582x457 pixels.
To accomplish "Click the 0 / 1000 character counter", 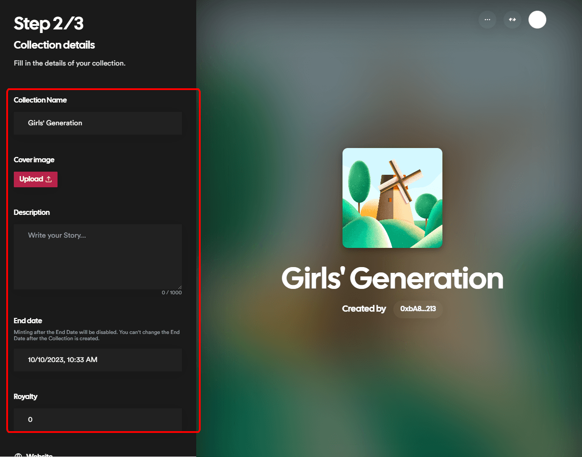I will pos(172,292).
